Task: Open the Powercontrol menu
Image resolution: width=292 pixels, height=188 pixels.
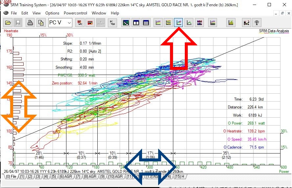Action: (x=75, y=13)
